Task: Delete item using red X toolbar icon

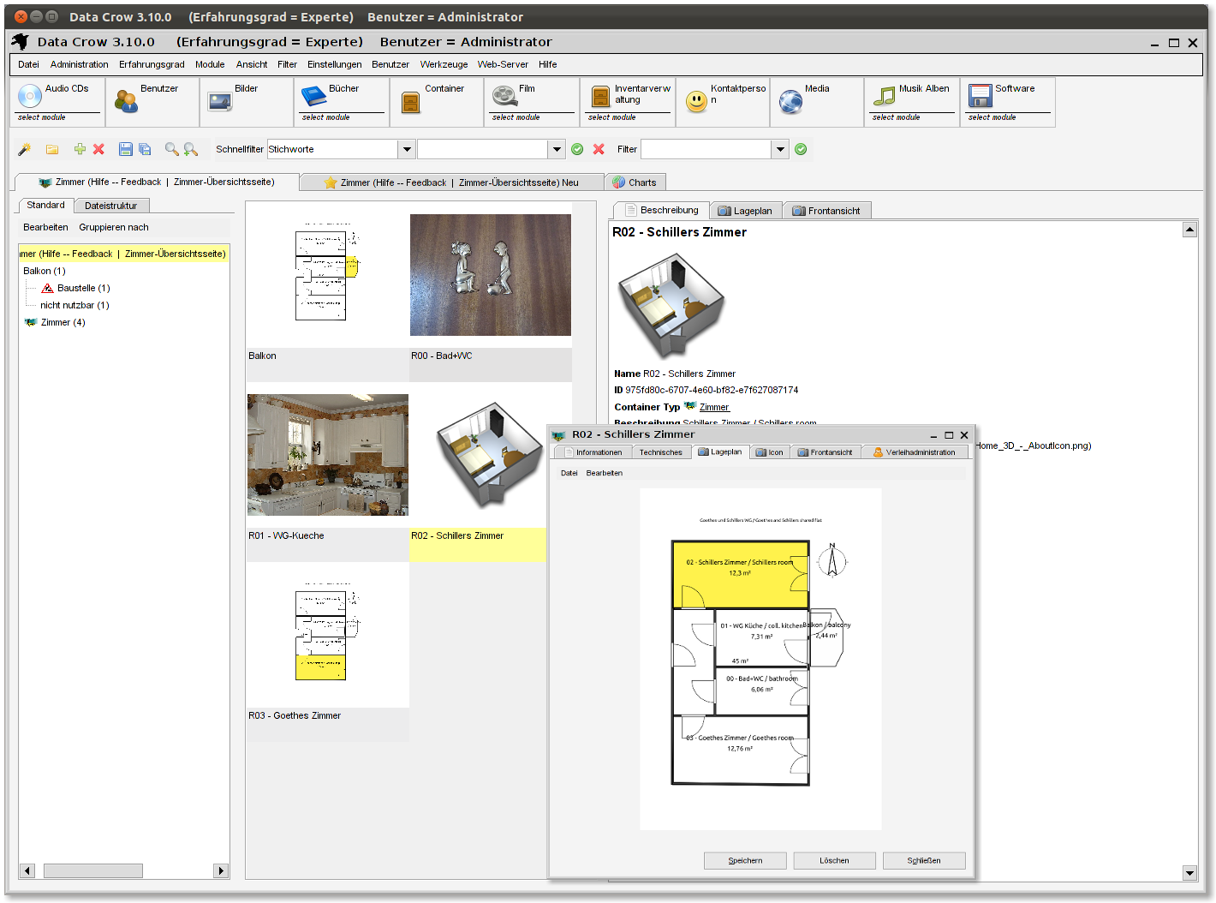Action: click(98, 149)
